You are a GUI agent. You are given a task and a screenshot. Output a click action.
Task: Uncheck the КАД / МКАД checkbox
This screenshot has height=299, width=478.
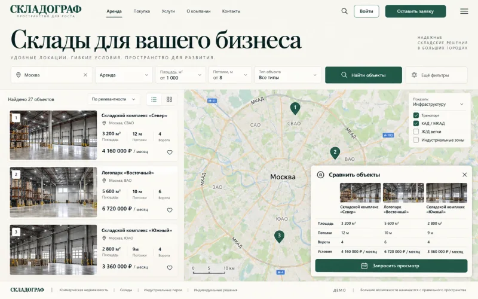416,123
